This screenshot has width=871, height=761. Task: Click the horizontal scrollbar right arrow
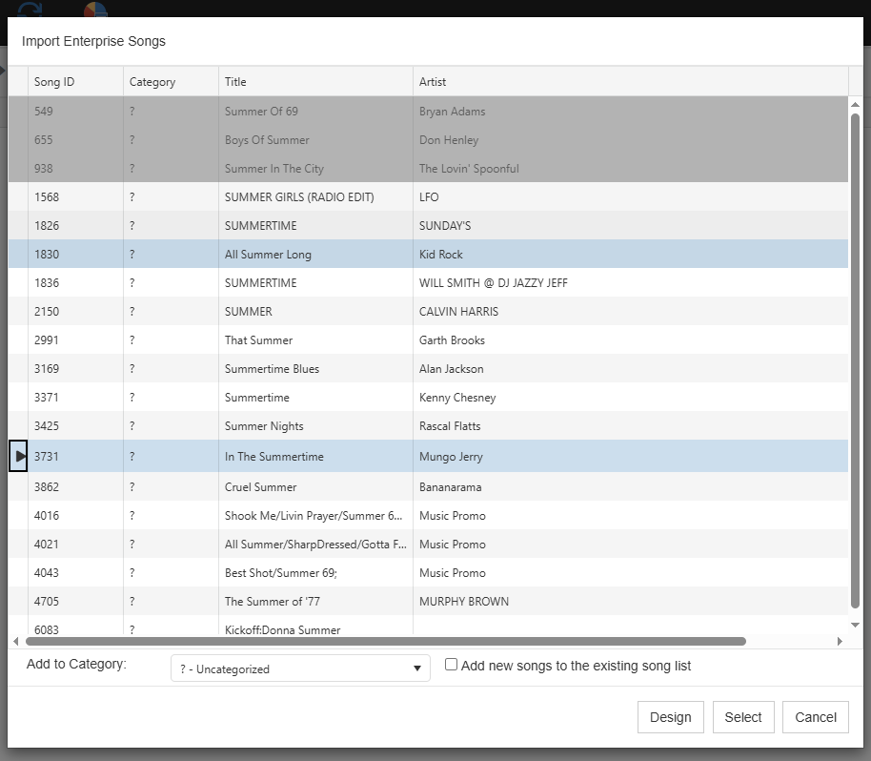coord(840,642)
